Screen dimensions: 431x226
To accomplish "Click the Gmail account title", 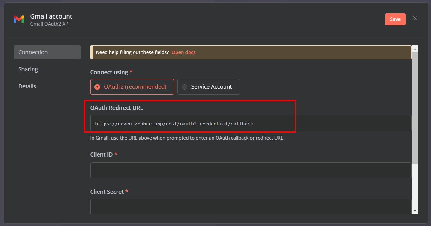I will (51, 16).
